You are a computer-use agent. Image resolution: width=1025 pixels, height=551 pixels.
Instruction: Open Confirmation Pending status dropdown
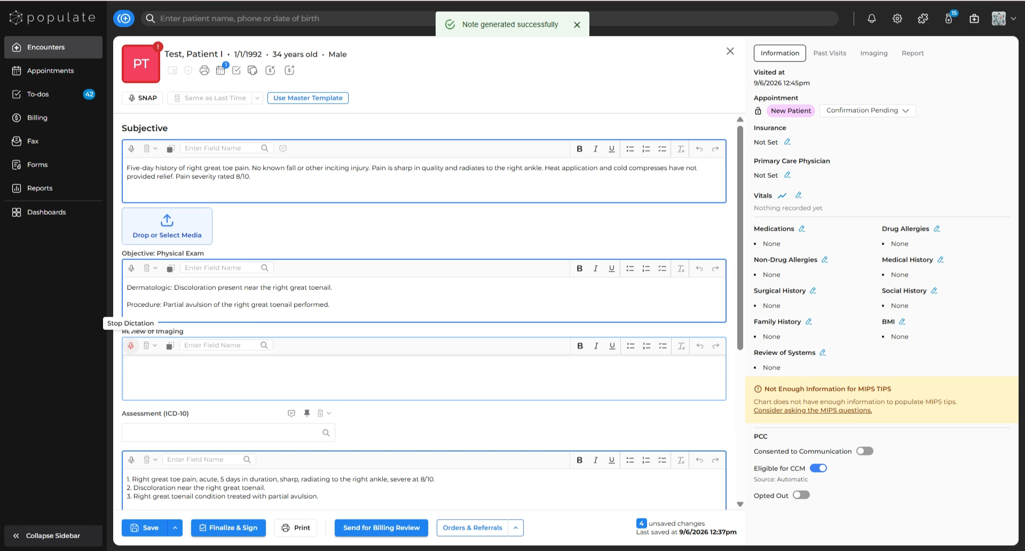click(868, 111)
